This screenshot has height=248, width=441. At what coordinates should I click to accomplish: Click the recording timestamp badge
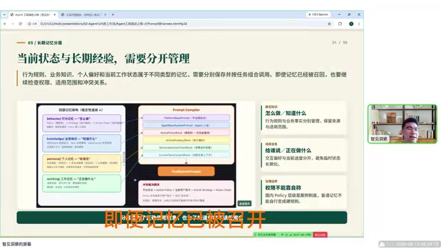click(409, 244)
